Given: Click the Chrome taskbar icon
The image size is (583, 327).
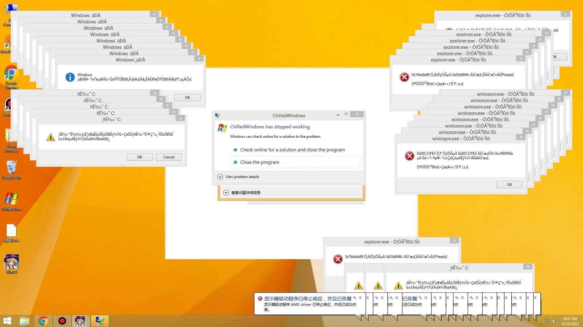Looking at the screenshot, I should [x=43, y=321].
